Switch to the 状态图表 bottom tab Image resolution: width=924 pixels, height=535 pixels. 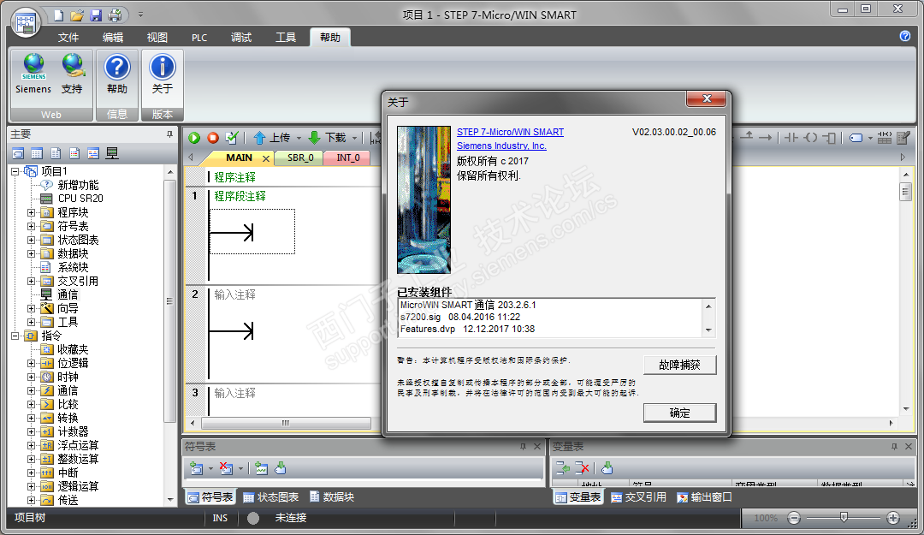(x=271, y=497)
